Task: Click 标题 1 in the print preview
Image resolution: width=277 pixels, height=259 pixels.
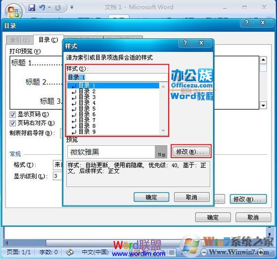Action: click(x=22, y=63)
